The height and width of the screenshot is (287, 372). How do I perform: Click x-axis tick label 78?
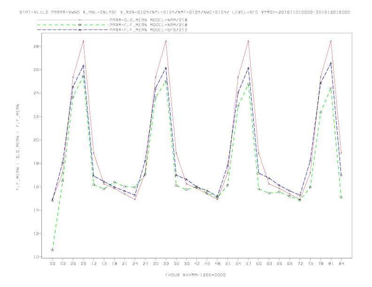321,264
